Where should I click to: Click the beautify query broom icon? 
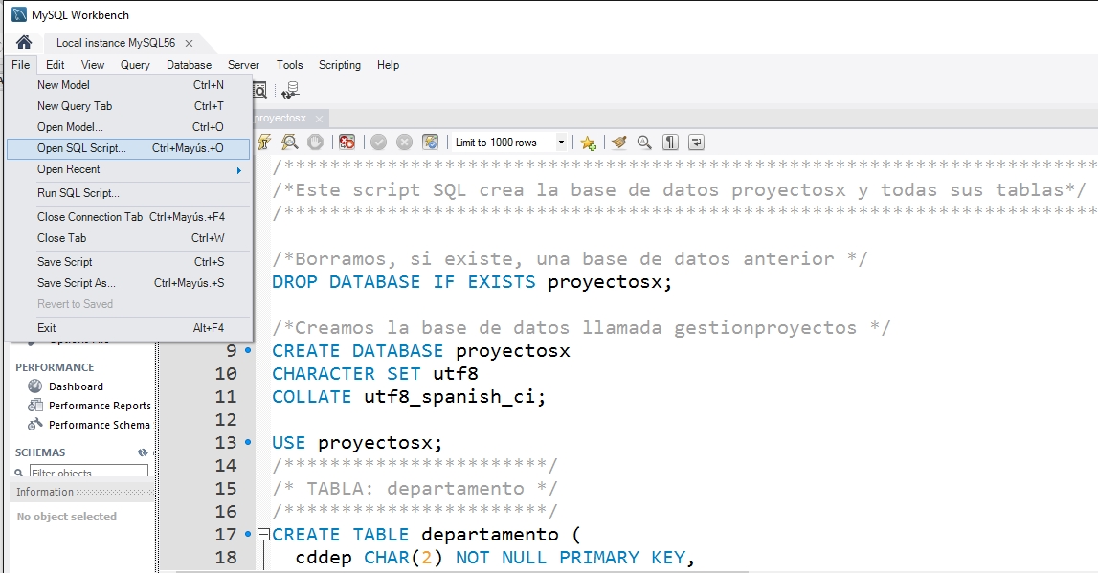[618, 143]
